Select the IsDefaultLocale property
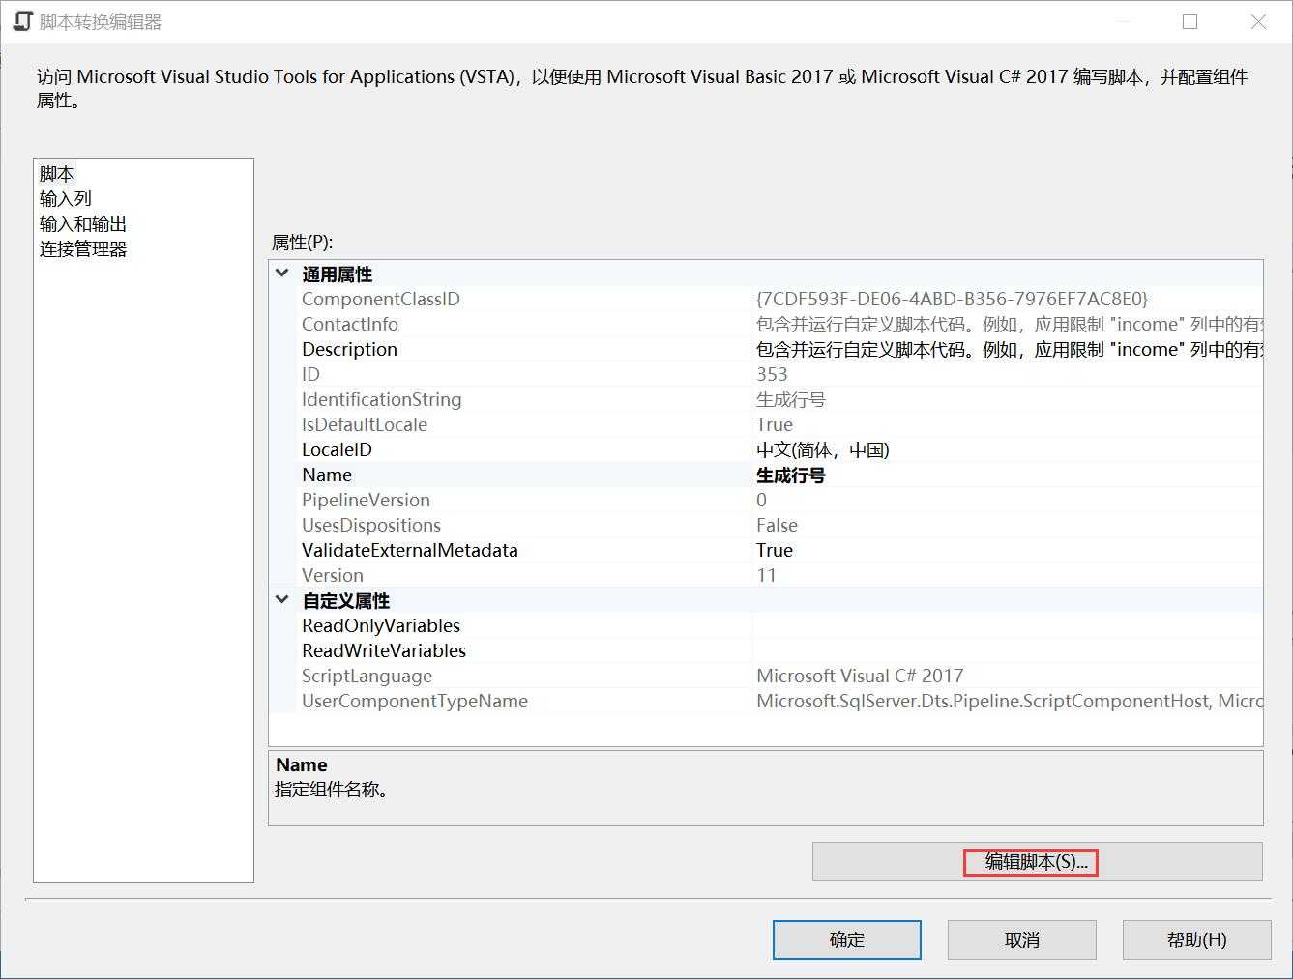Image resolution: width=1293 pixels, height=979 pixels. coord(365,424)
